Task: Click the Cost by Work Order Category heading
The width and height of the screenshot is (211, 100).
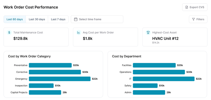Action: [x=29, y=56]
